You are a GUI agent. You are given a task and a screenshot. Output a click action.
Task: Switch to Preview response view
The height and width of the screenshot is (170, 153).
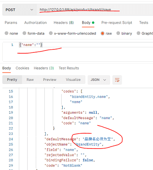tap(50, 80)
